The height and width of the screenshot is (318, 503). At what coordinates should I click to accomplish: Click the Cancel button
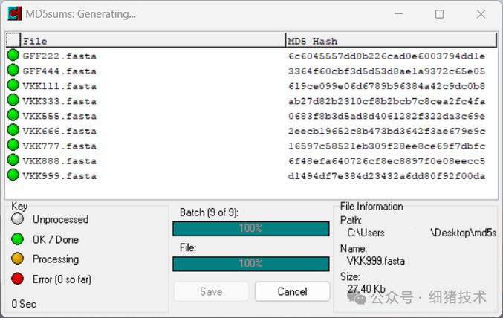(292, 291)
